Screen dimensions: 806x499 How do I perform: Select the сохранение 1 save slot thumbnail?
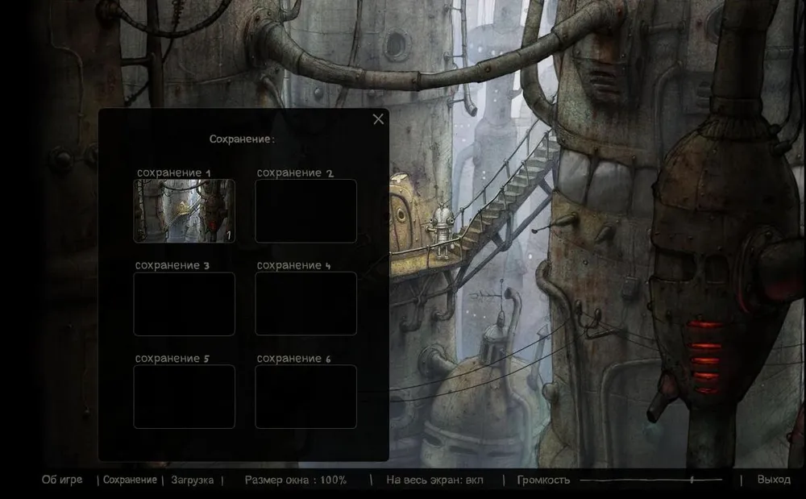point(184,210)
